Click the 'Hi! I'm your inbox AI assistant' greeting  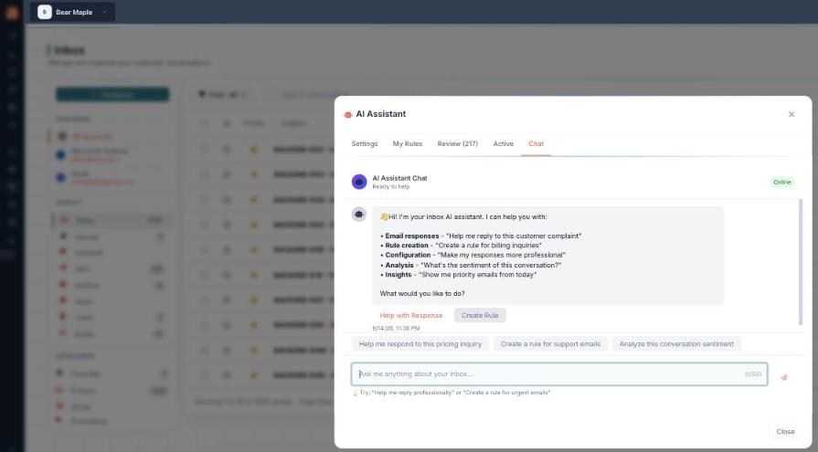[x=463, y=217]
